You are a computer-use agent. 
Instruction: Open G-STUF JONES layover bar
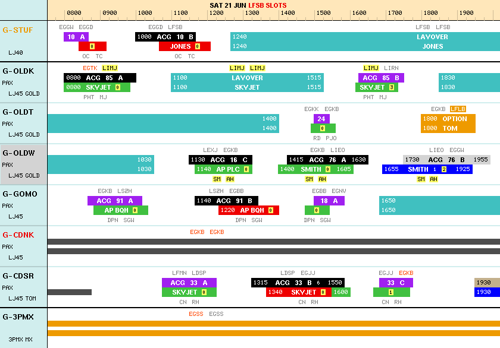tap(365, 46)
